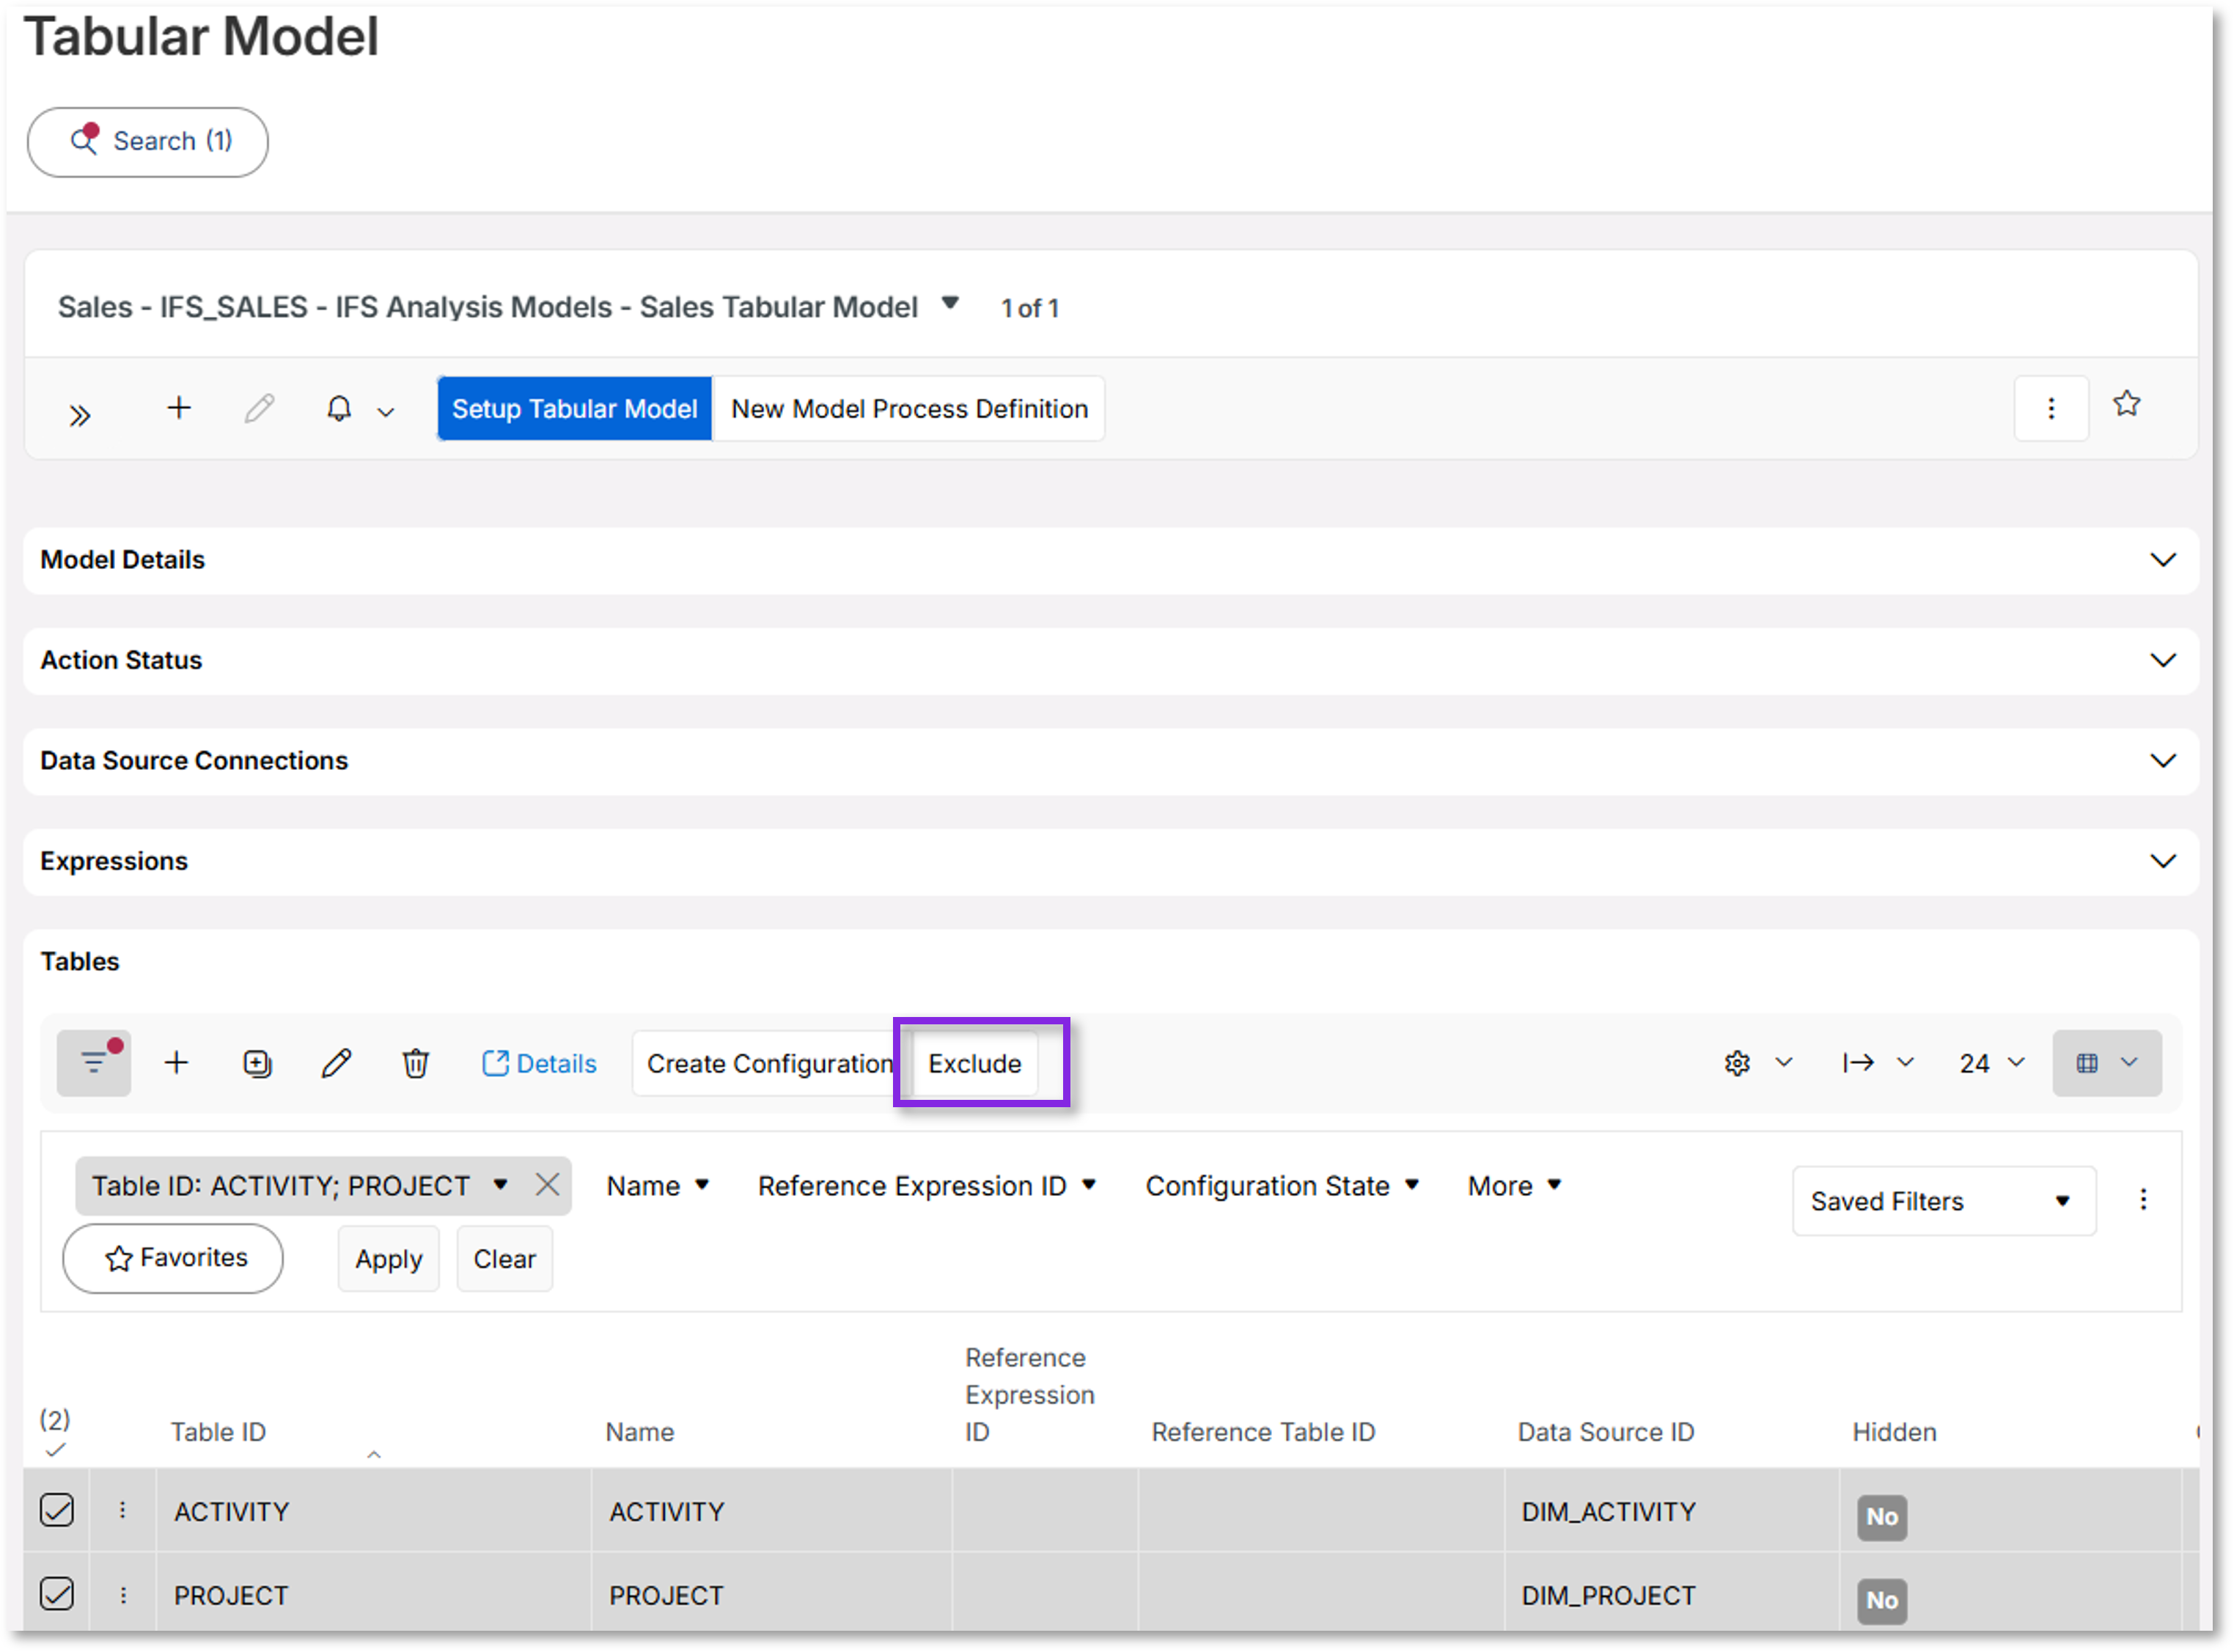Uncheck the PROJECT row checkbox

[x=57, y=1594]
